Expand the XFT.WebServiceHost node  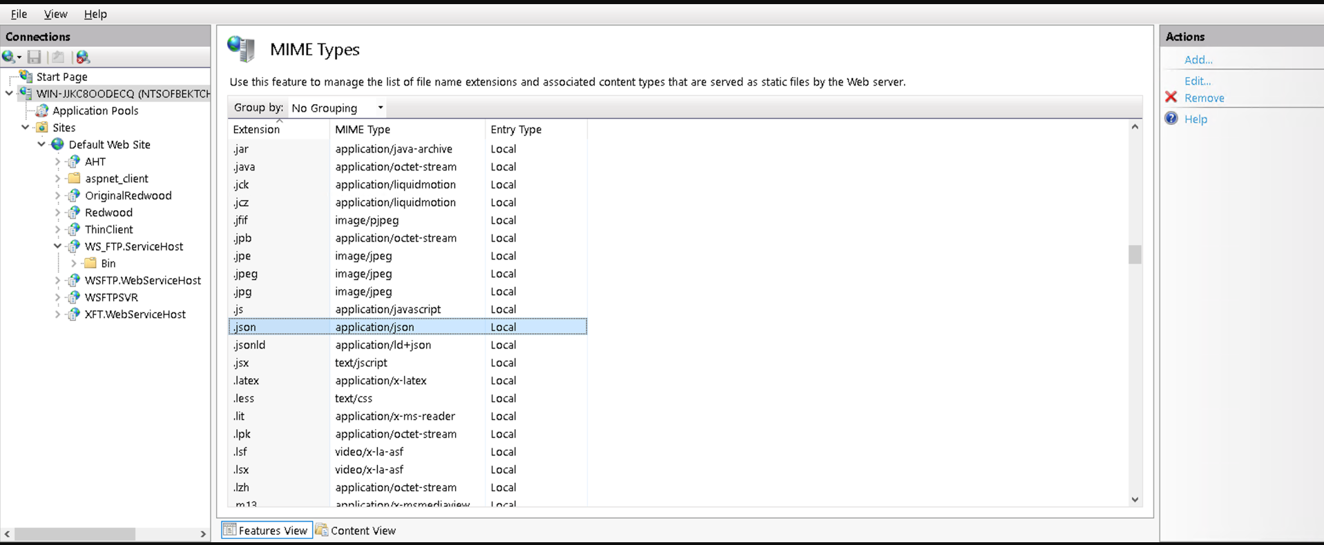pyautogui.click(x=58, y=314)
